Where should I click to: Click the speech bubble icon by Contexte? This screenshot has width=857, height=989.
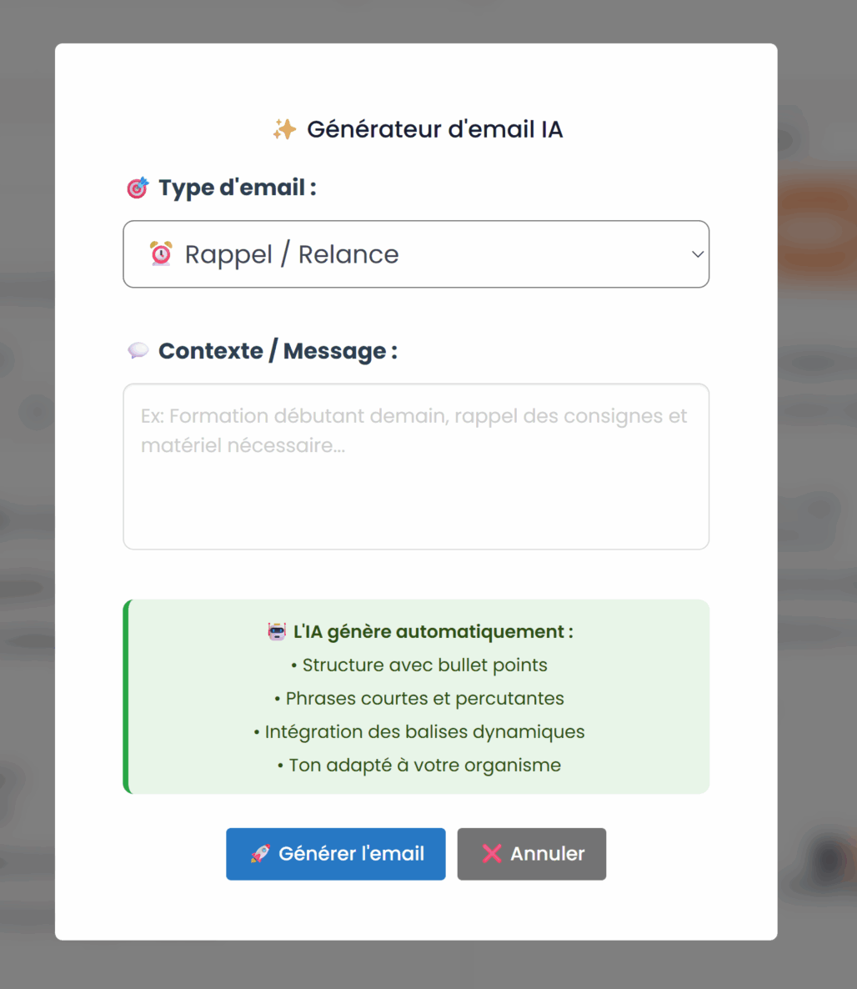138,351
